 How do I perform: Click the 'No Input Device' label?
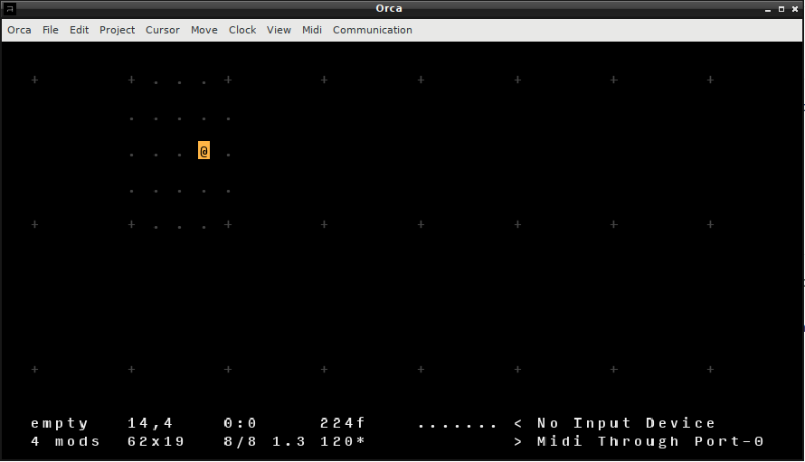coord(626,423)
